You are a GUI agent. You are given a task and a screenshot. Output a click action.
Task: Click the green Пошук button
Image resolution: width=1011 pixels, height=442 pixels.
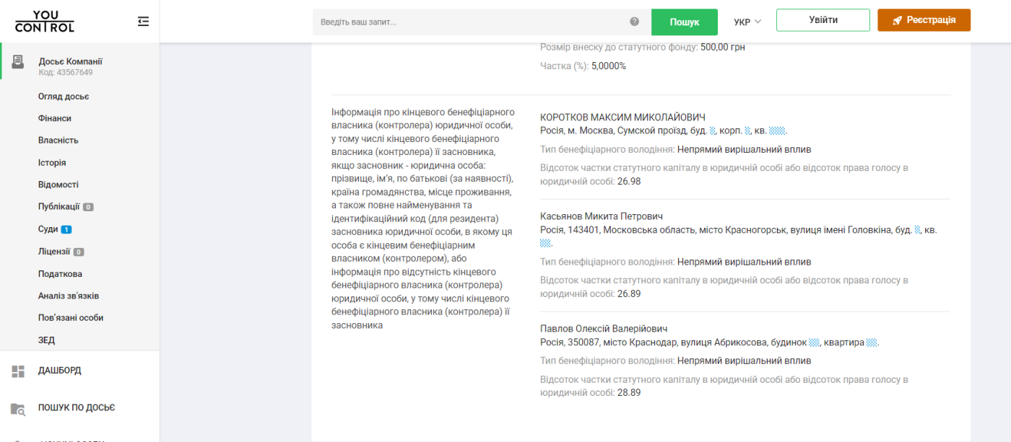684,22
